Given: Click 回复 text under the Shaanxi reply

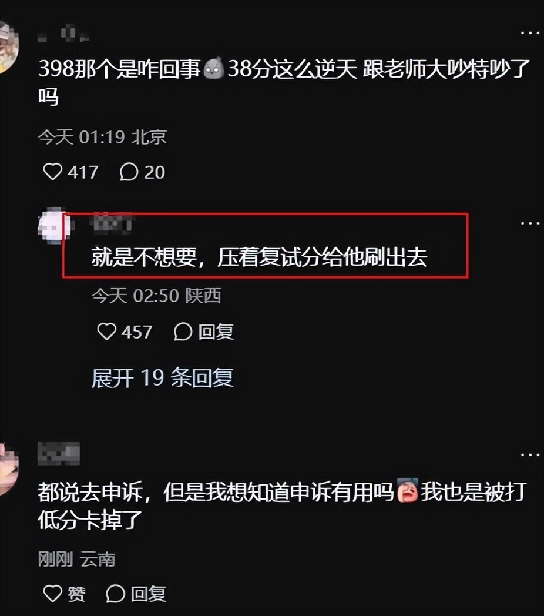Looking at the screenshot, I should click(216, 332).
